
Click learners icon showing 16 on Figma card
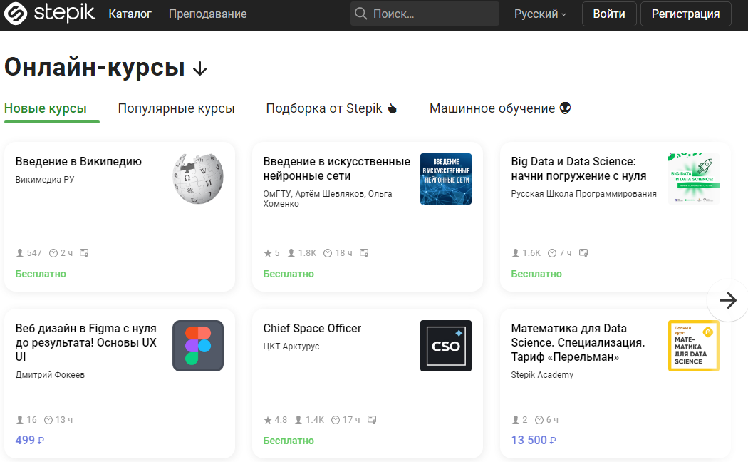click(x=19, y=420)
